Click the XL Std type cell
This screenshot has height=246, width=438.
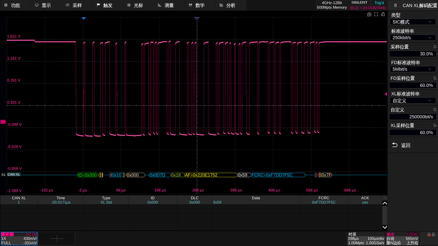tap(106, 202)
